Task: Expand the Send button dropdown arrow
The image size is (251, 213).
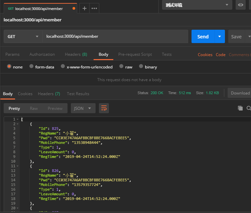Action: pyautogui.click(x=220, y=37)
